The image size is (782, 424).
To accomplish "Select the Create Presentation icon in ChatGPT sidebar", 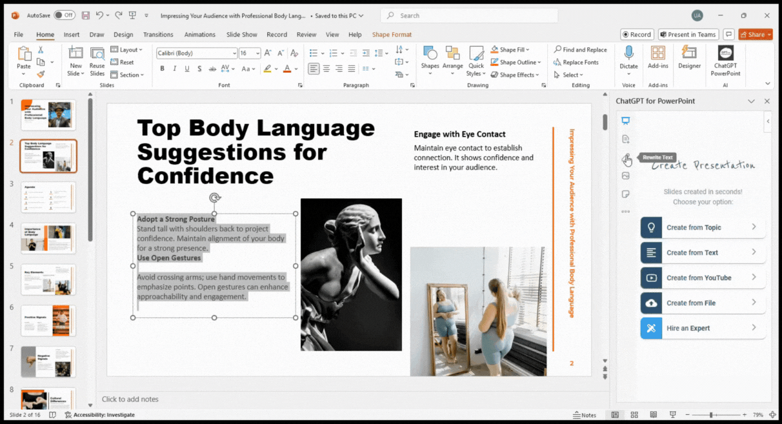I will click(x=625, y=121).
